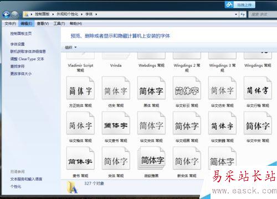Open the 查看(V) menu
The image size is (277, 199).
(x=43, y=24)
